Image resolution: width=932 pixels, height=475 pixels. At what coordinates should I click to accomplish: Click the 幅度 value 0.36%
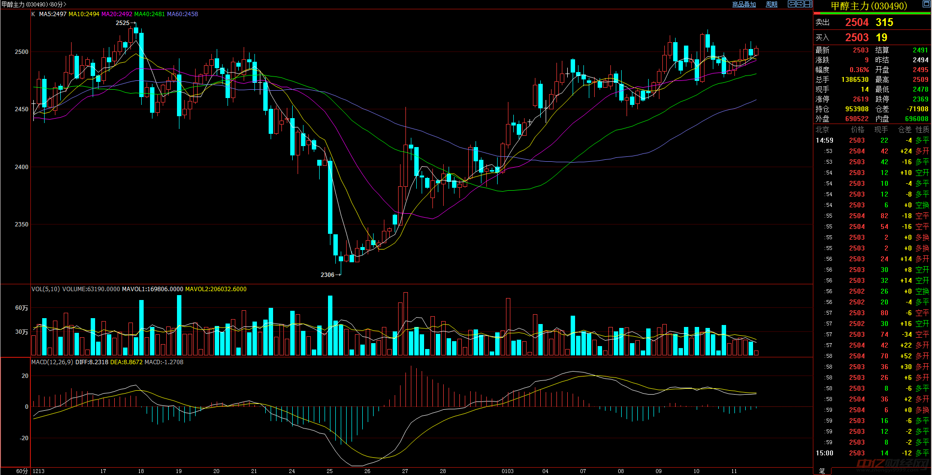click(859, 70)
